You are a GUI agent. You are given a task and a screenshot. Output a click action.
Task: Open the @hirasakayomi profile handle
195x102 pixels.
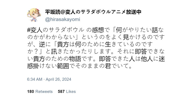[62, 19]
